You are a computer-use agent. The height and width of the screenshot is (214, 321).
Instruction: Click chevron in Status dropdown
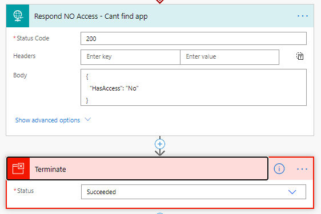[x=292, y=192]
